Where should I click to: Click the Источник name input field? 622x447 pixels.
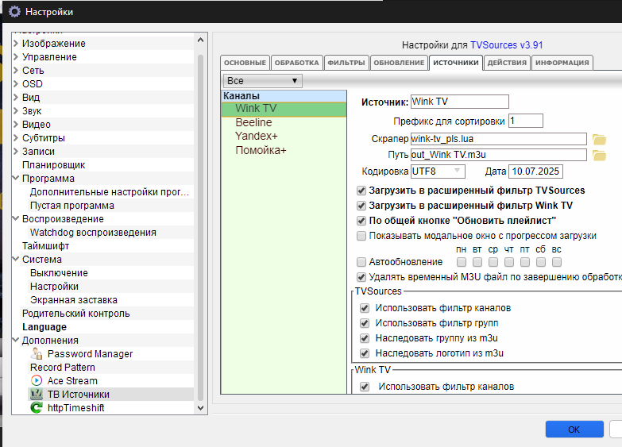coord(460,102)
